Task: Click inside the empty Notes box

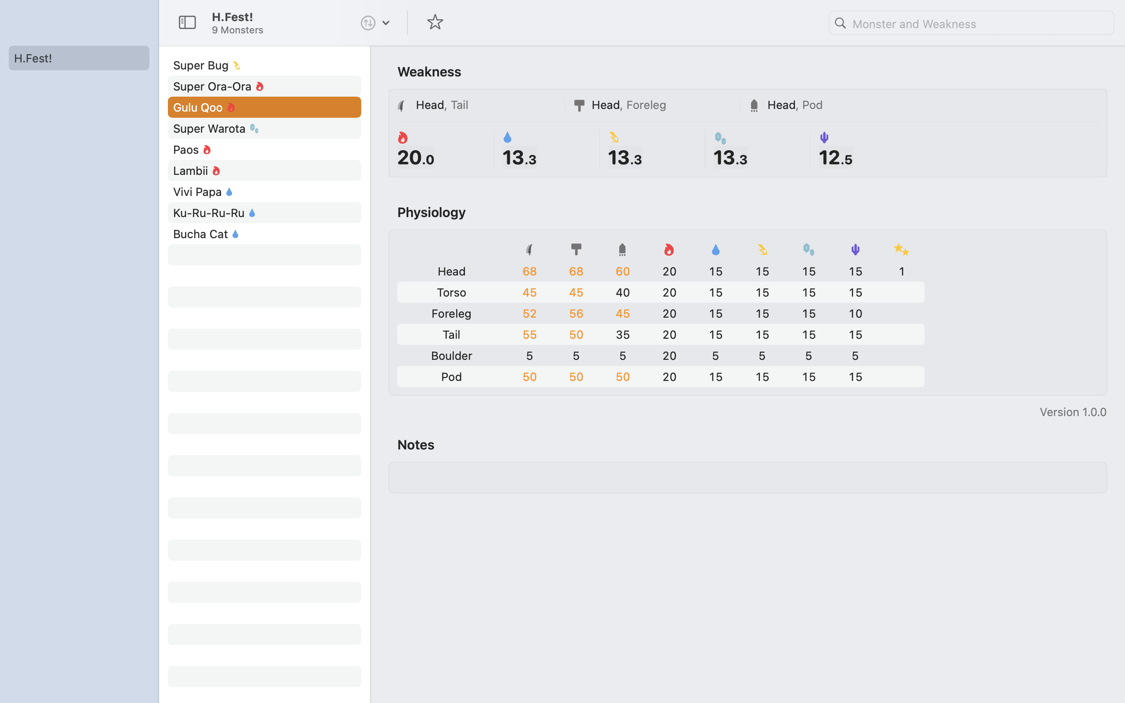Action: click(x=747, y=477)
